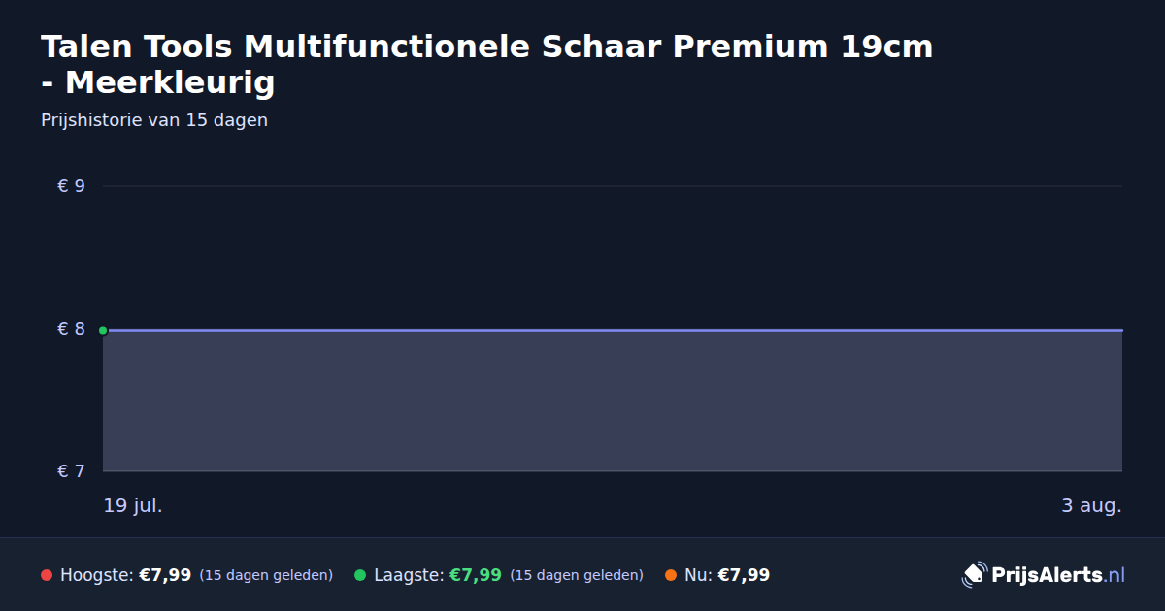Image resolution: width=1165 pixels, height=611 pixels.
Task: Click the red Hoogste legend dot
Action: pyautogui.click(x=47, y=575)
